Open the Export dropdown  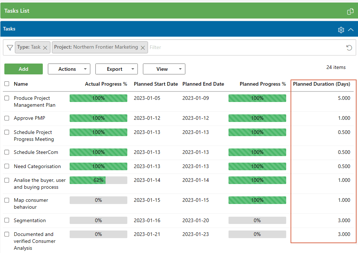pos(116,69)
